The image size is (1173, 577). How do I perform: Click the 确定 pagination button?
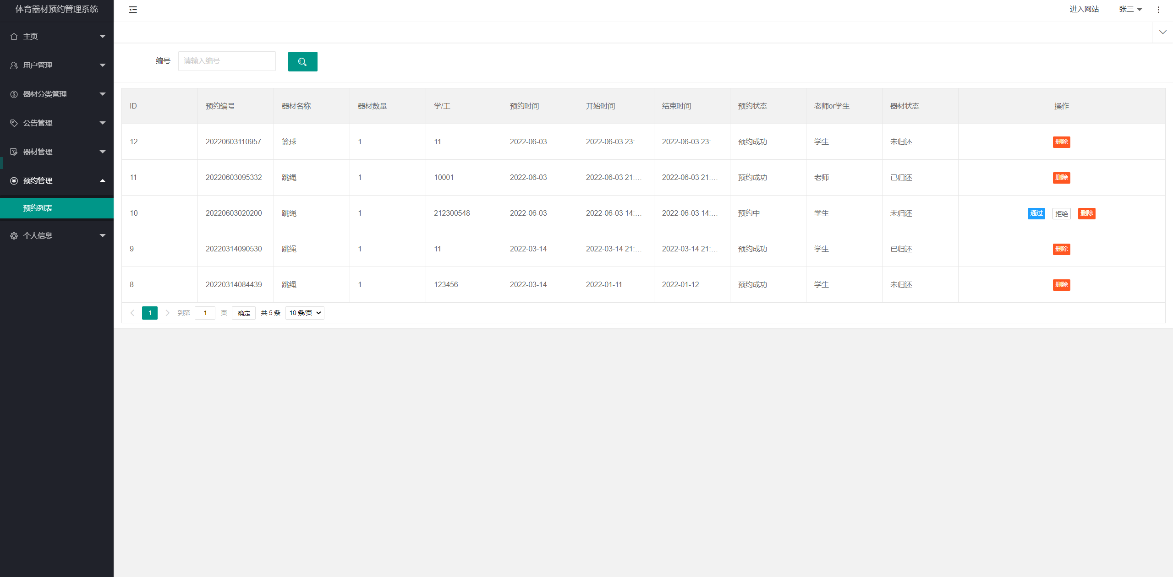pyautogui.click(x=244, y=313)
